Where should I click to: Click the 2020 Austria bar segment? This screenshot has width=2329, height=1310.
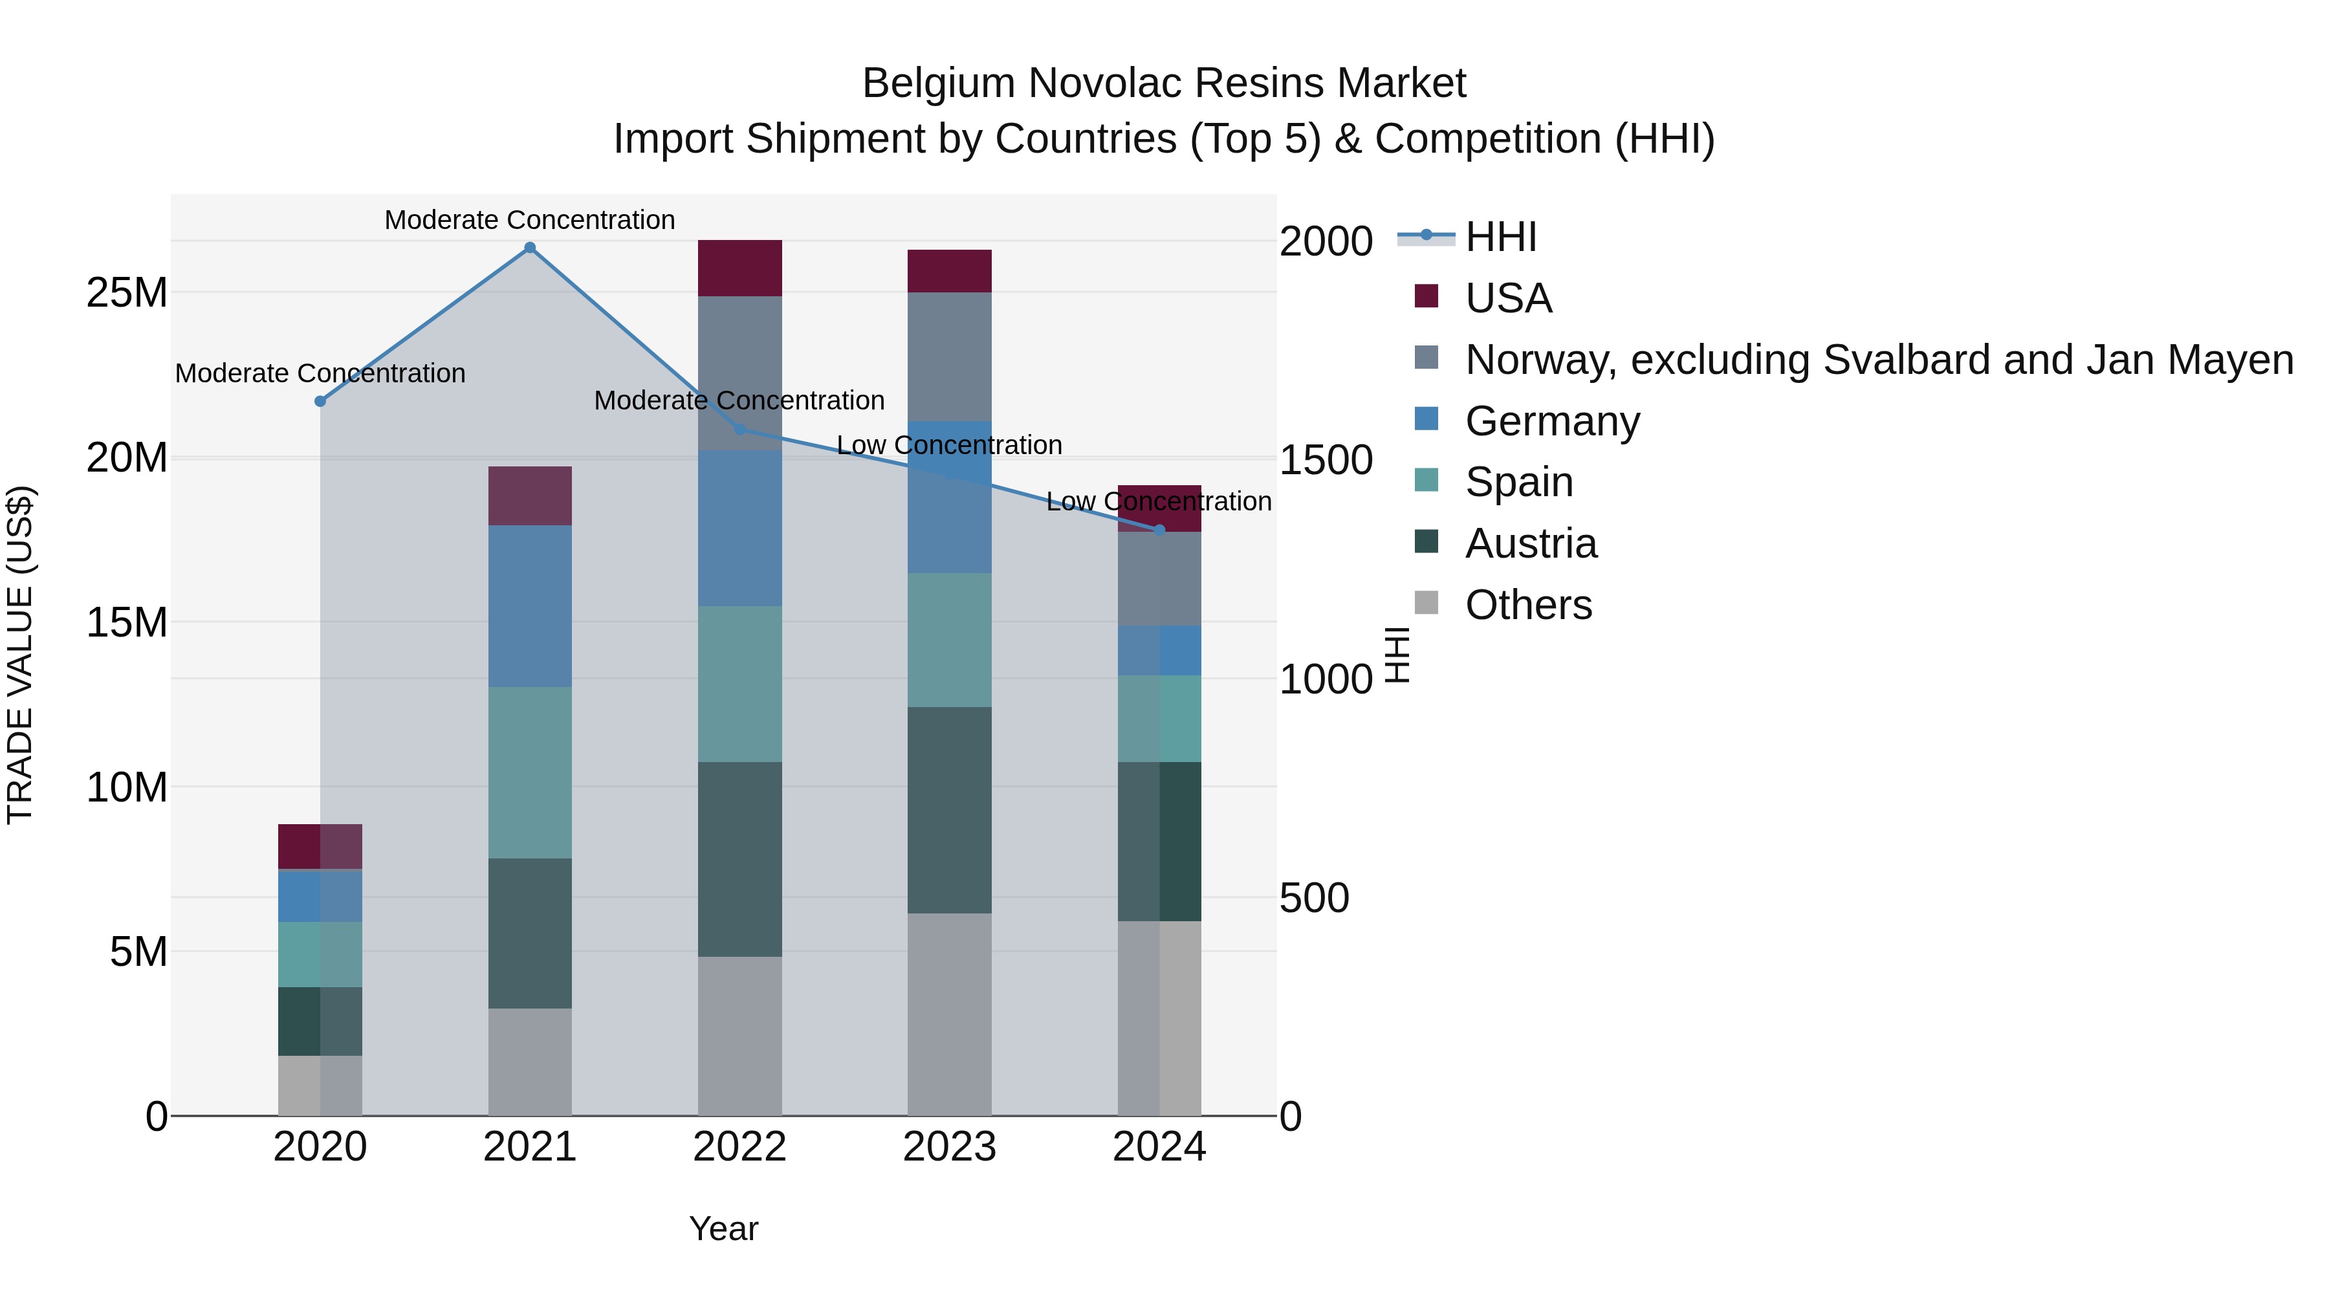320,1021
